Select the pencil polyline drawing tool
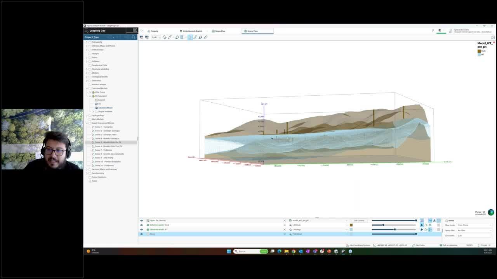The width and height of the screenshot is (497, 279). 170,37
